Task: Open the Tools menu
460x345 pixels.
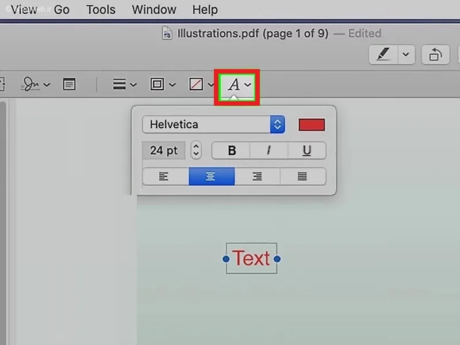Action: click(x=101, y=10)
